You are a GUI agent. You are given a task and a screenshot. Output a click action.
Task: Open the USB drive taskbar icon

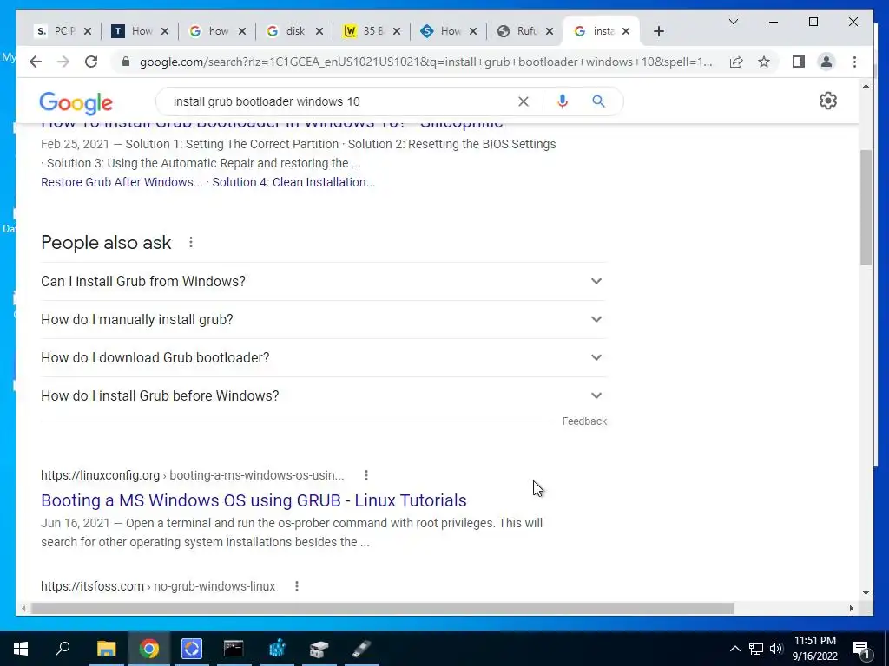362,649
